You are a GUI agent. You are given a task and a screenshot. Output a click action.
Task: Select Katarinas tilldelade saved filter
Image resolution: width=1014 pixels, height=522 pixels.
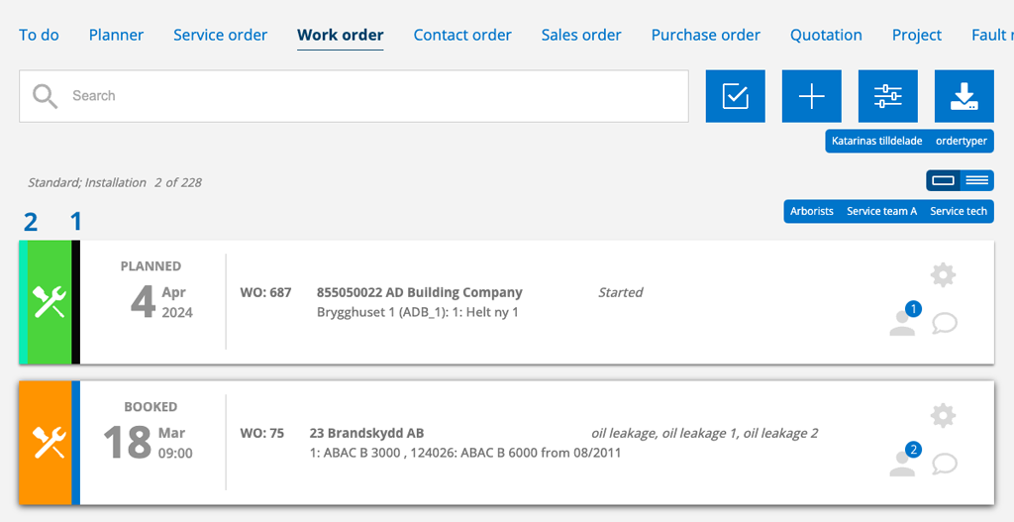click(877, 141)
